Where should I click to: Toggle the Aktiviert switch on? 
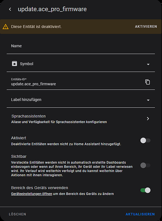coord(145,141)
